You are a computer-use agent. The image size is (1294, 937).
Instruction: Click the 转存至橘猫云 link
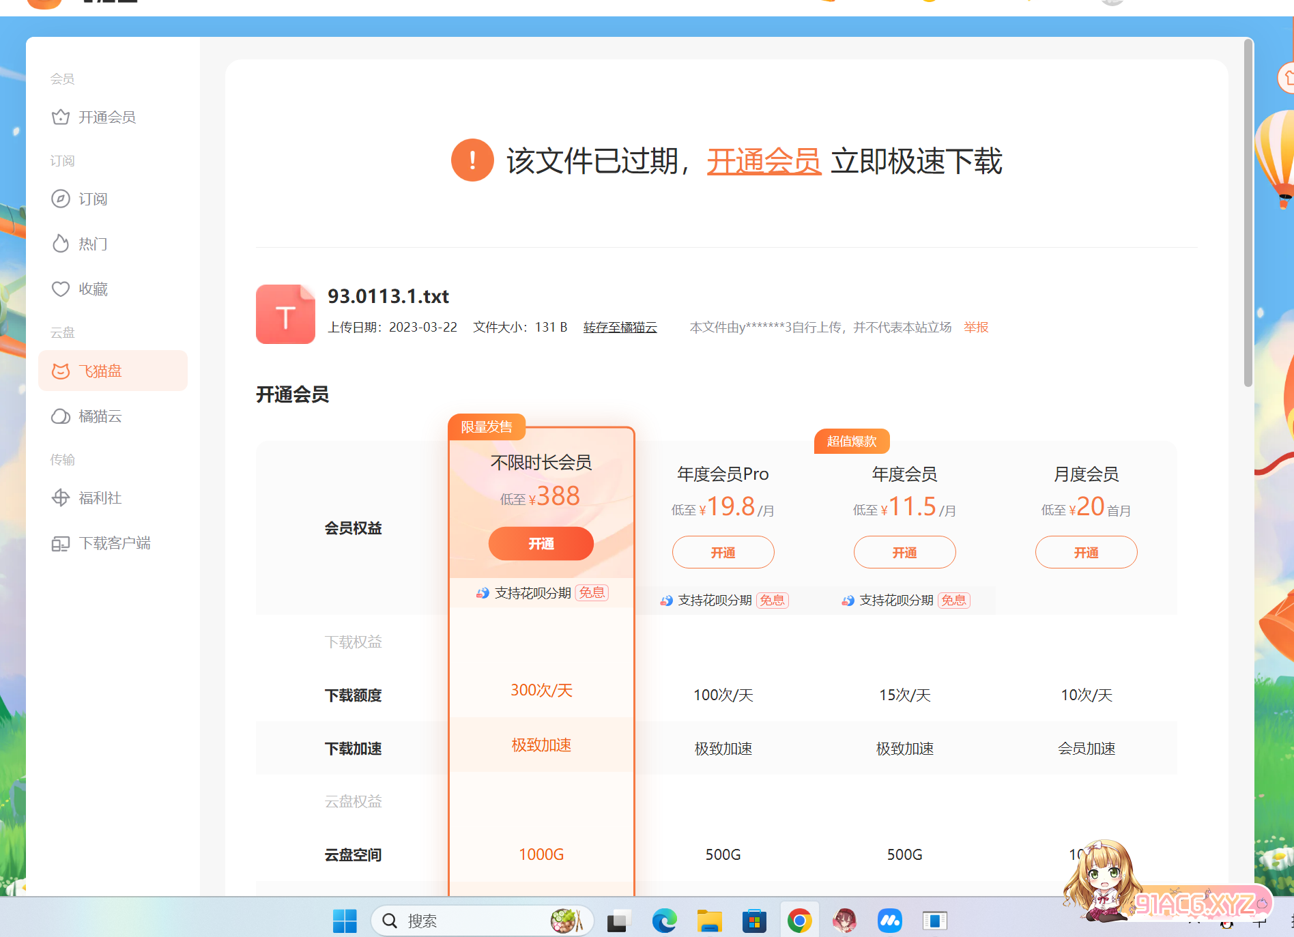pyautogui.click(x=620, y=328)
